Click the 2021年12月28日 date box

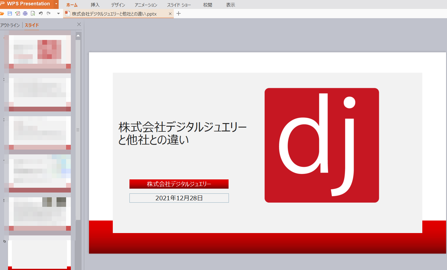179,198
